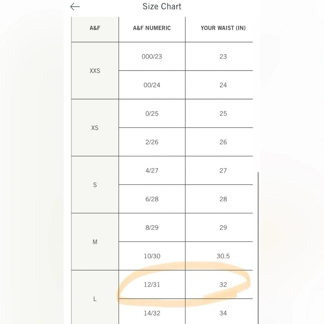Click the YOUR WAIST (IN) header
This screenshot has width=324, height=324.
click(223, 28)
